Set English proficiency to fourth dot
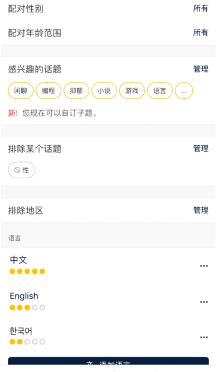Viewport: 223px width, 372px height. pos(35,308)
